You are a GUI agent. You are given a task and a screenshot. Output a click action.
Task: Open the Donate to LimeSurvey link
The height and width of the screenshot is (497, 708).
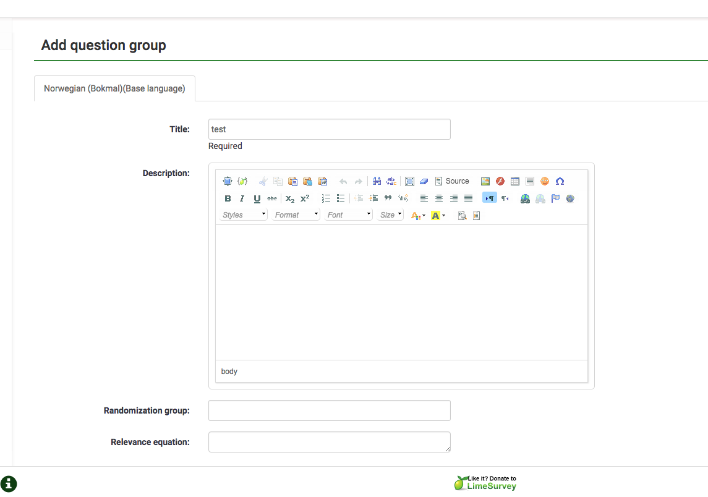[485, 483]
